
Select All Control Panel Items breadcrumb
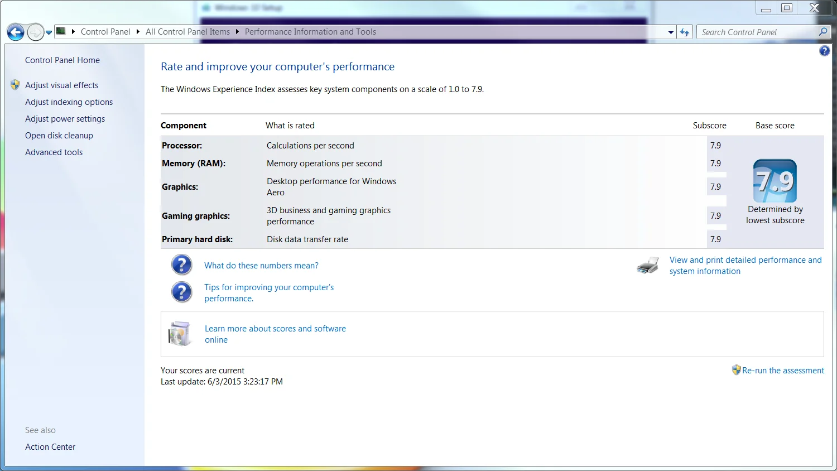[x=187, y=32]
